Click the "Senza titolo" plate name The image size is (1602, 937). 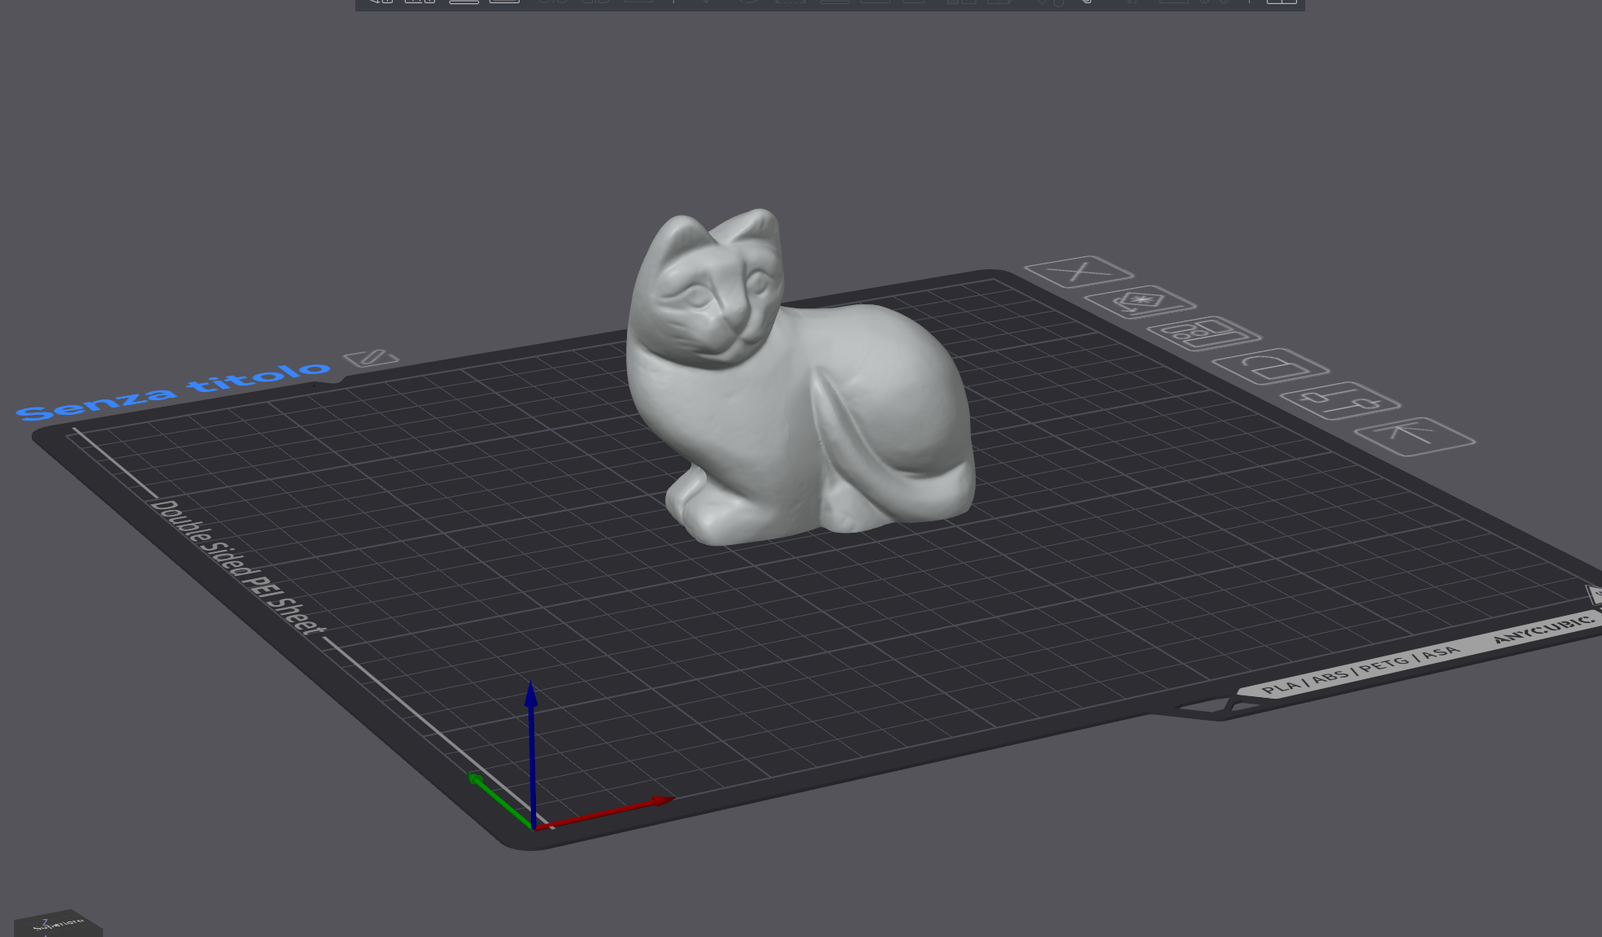172,391
